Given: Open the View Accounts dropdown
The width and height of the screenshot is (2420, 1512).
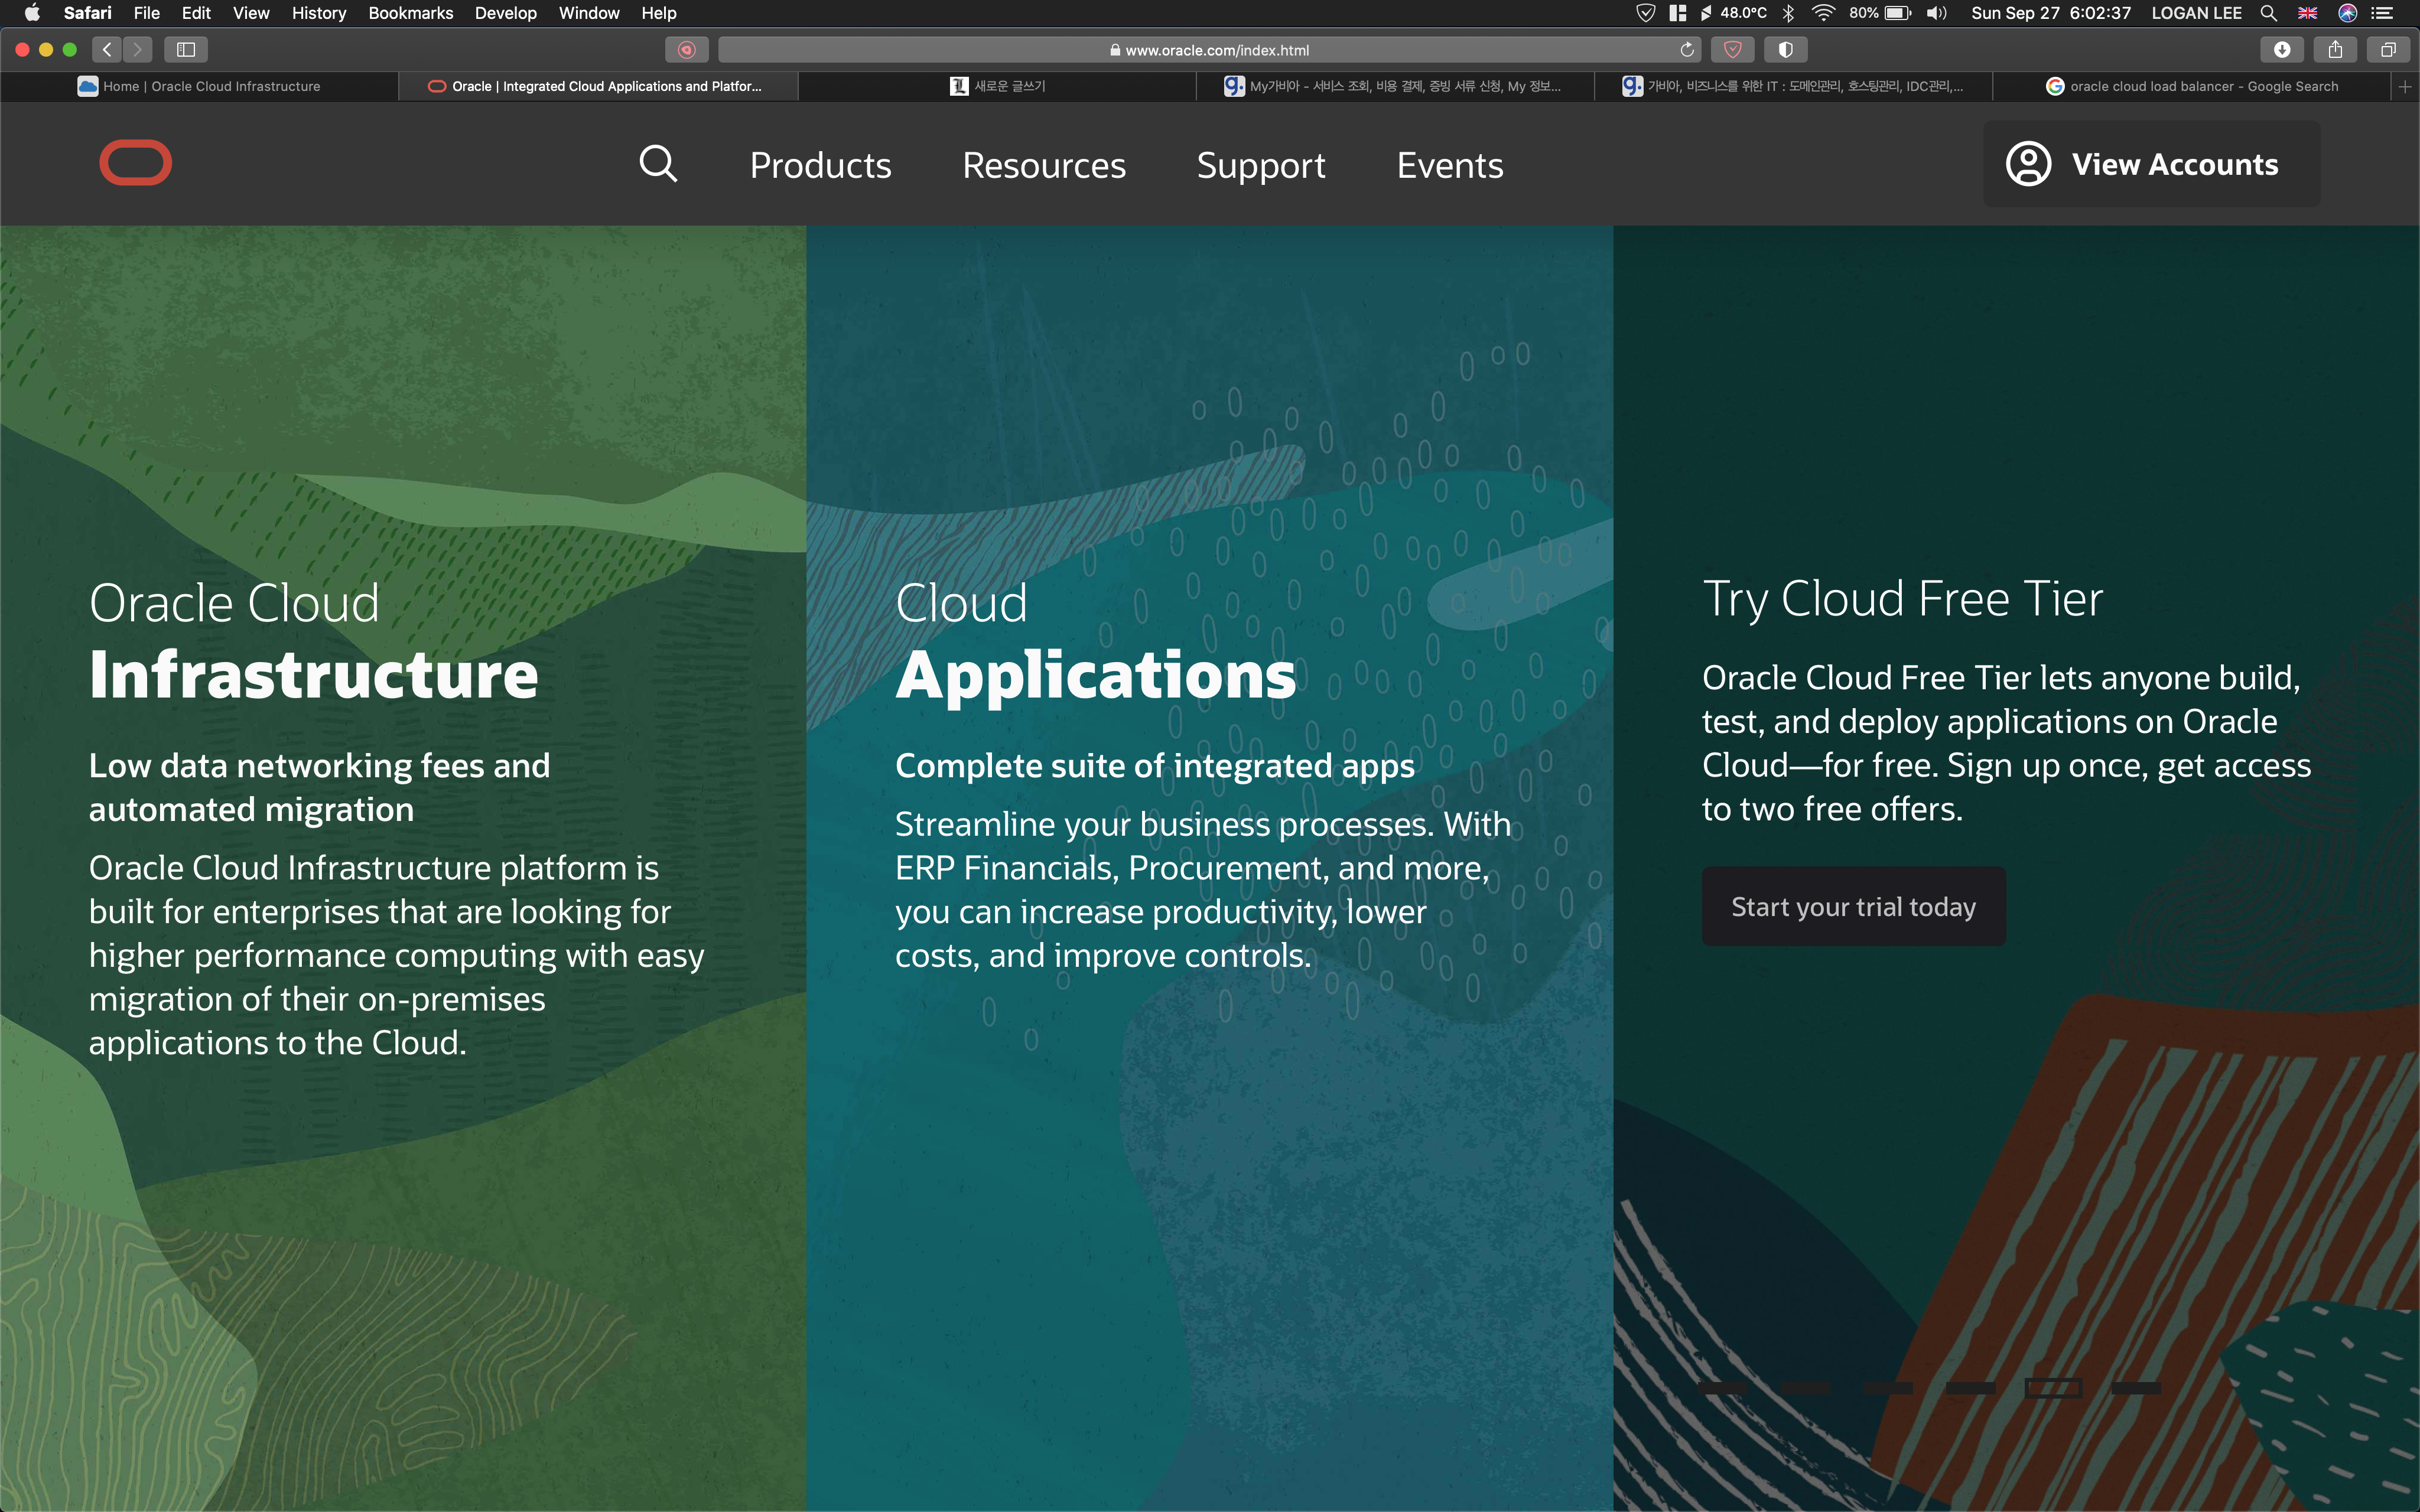Looking at the screenshot, I should pos(2151,164).
